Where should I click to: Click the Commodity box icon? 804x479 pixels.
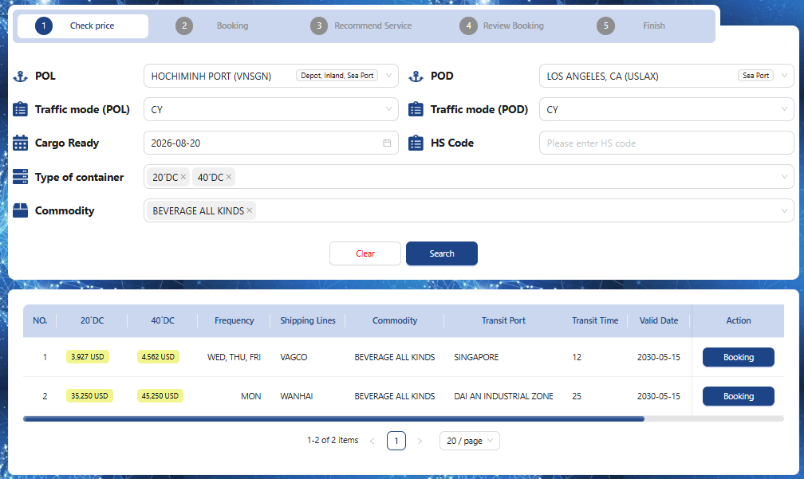(20, 210)
